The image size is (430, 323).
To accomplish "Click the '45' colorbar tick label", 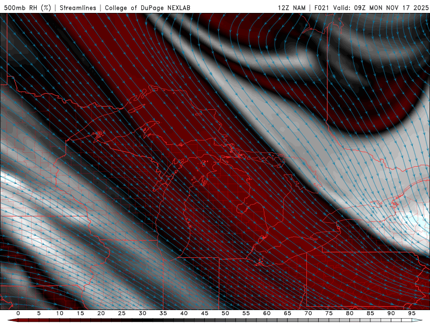I will tap(205, 313).
